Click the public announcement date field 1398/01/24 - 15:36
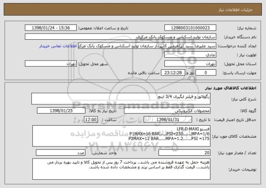Screen dimensions: 266x188 click(x=51, y=28)
